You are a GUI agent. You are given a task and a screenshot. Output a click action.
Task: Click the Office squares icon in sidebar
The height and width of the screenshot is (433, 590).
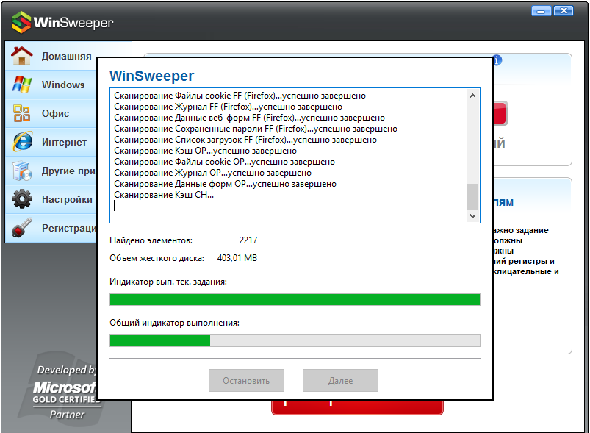click(x=22, y=113)
